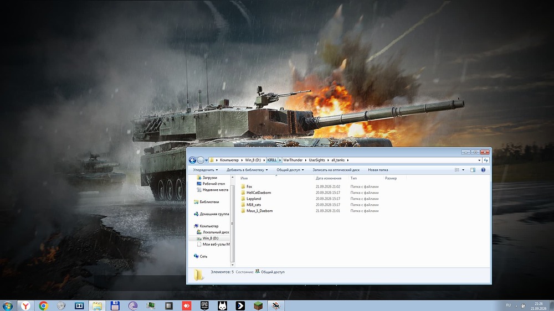This screenshot has height=311, width=554.
Task: Open the view options dropdown arrow
Action: [x=463, y=170]
